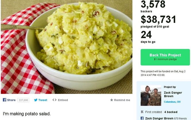Viewport: 191px width, 120px height.
Task: Click the potato salad project image
Action: click(x=67, y=47)
